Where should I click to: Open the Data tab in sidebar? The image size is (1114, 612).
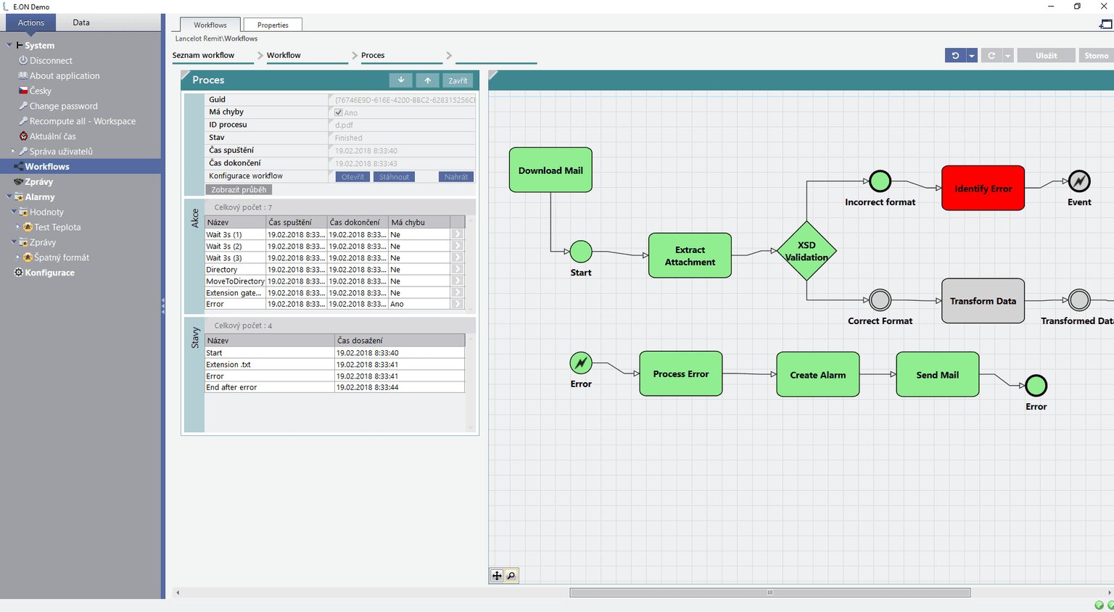tap(81, 22)
